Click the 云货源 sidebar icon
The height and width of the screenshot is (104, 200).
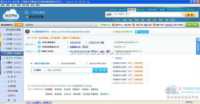point(4,34)
